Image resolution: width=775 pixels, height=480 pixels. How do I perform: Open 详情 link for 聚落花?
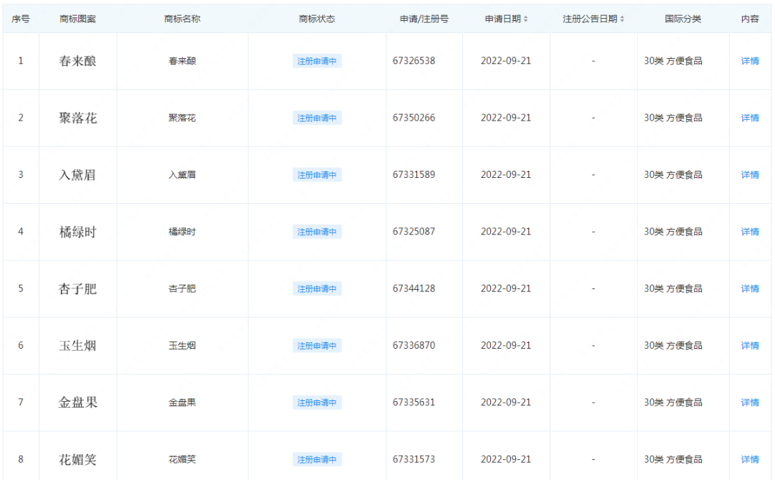point(750,118)
